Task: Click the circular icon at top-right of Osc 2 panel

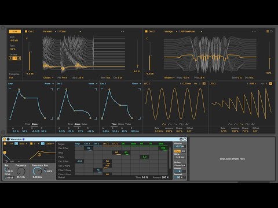Action: coord(271,31)
